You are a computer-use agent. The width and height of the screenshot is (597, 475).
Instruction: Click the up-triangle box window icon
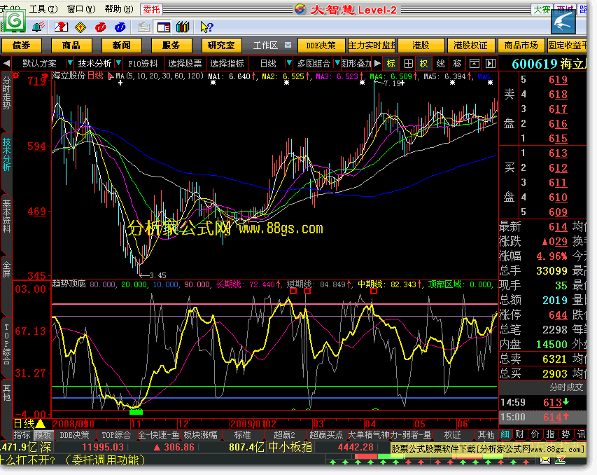(x=475, y=64)
